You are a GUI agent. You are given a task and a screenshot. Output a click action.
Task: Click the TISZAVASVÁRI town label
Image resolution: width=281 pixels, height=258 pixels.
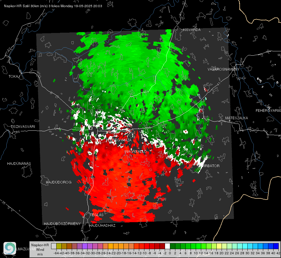(23, 127)
